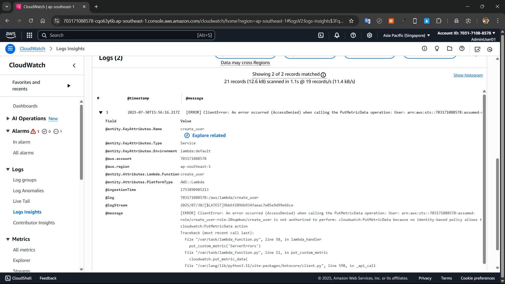This screenshot has height=284, width=505.
Task: Click the info icon next to records matched
Action: click(323, 75)
